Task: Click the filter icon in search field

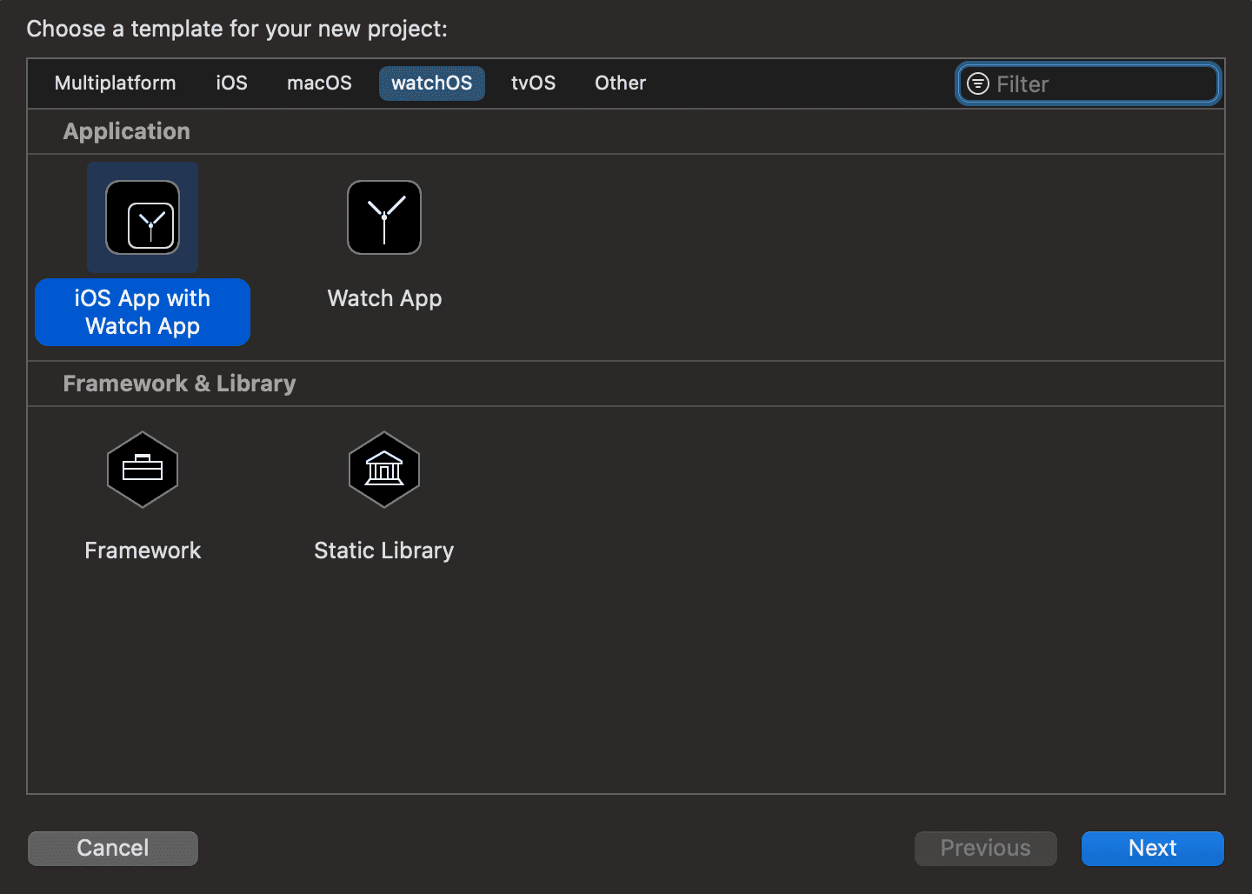Action: tap(978, 83)
